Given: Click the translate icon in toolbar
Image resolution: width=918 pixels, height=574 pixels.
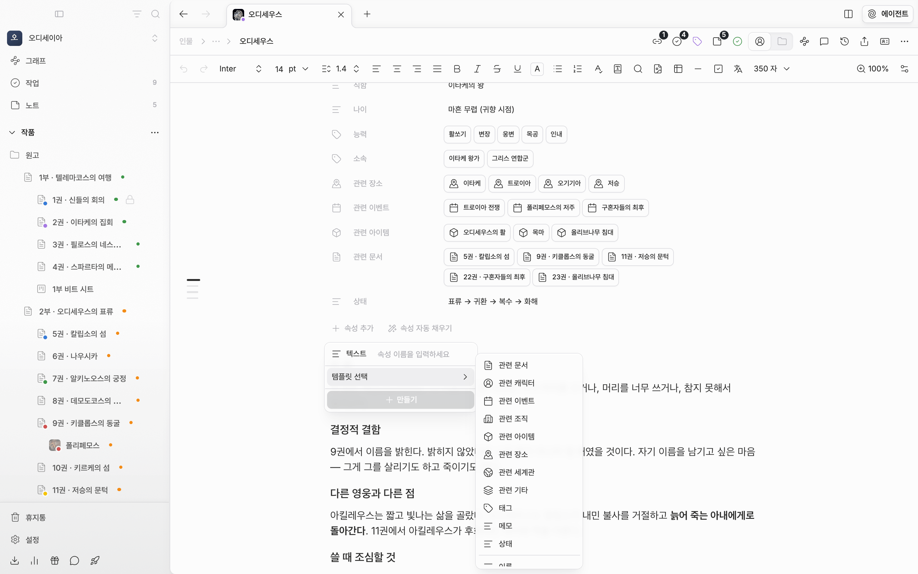Looking at the screenshot, I should pyautogui.click(x=738, y=69).
